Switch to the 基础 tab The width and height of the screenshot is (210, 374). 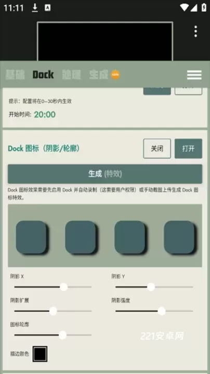(x=15, y=75)
